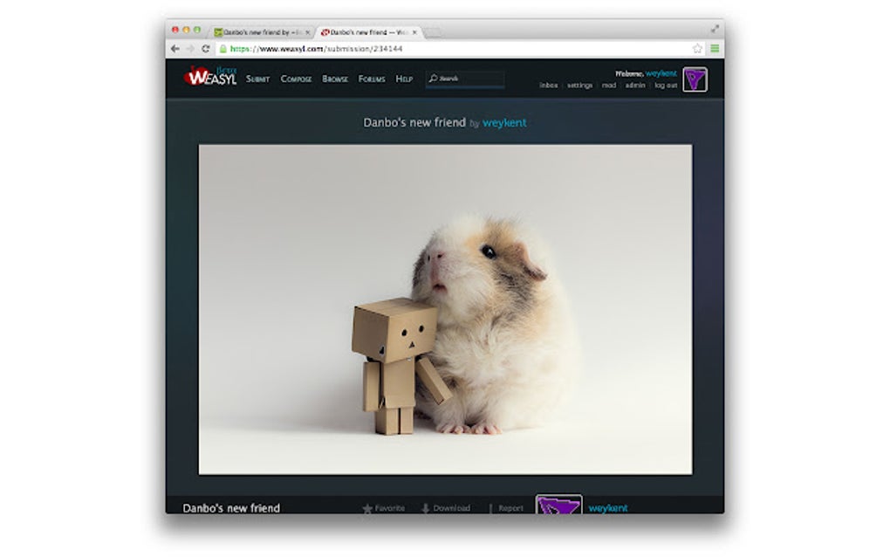Click the Download button label
The width and height of the screenshot is (890, 557).
pyautogui.click(x=451, y=508)
